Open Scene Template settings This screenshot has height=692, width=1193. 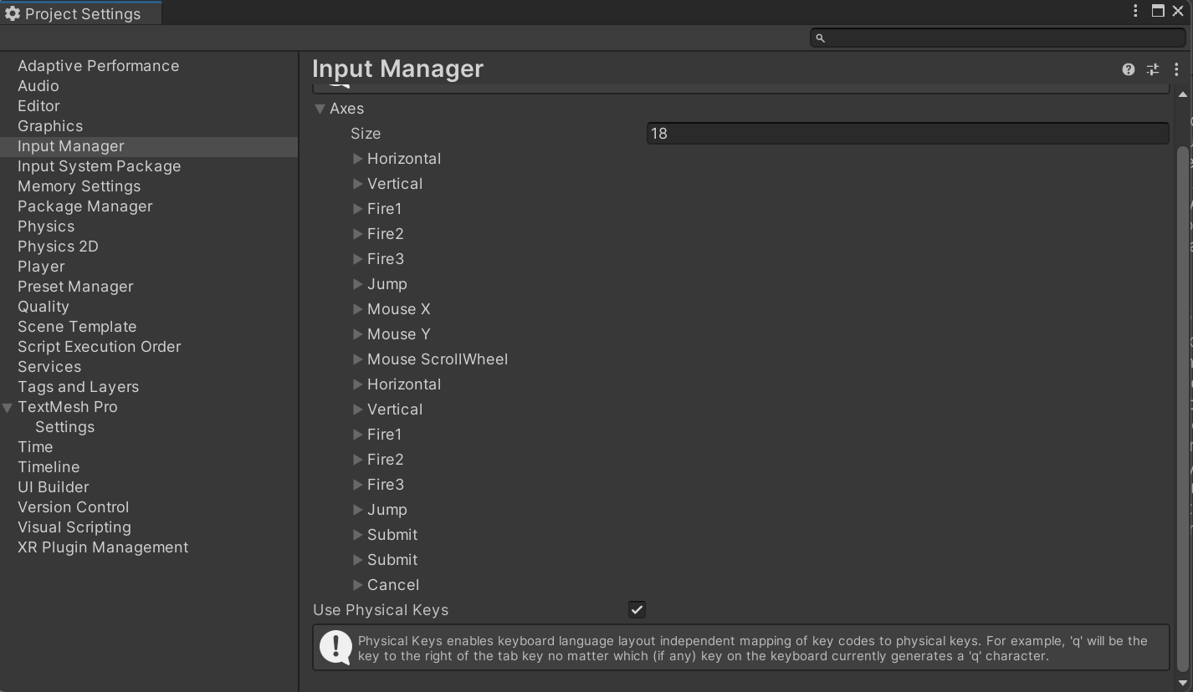coord(77,327)
